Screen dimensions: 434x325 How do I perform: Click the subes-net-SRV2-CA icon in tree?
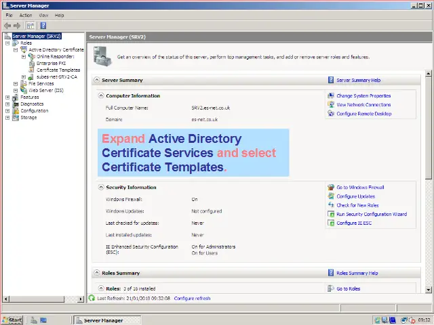point(31,77)
